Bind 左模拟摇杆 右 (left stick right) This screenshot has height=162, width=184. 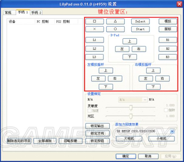(115, 78)
